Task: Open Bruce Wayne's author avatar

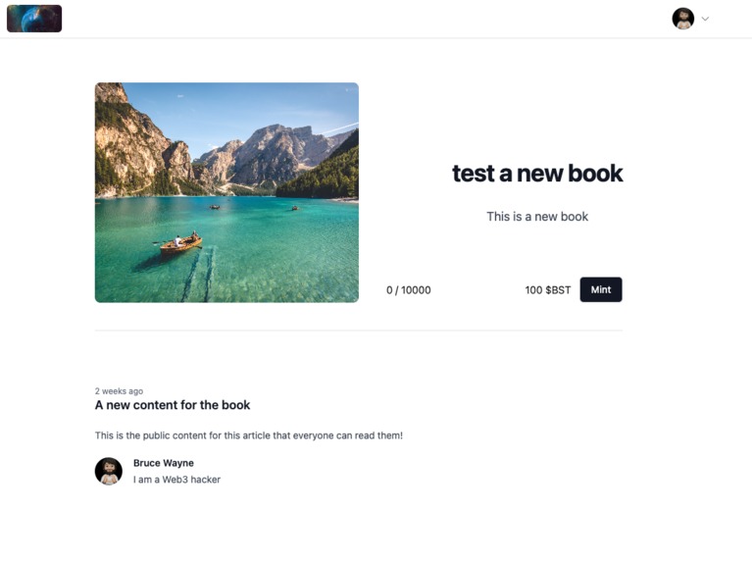Action: click(x=109, y=471)
